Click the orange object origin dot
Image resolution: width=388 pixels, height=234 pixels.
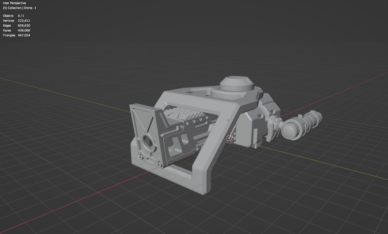coord(228,120)
